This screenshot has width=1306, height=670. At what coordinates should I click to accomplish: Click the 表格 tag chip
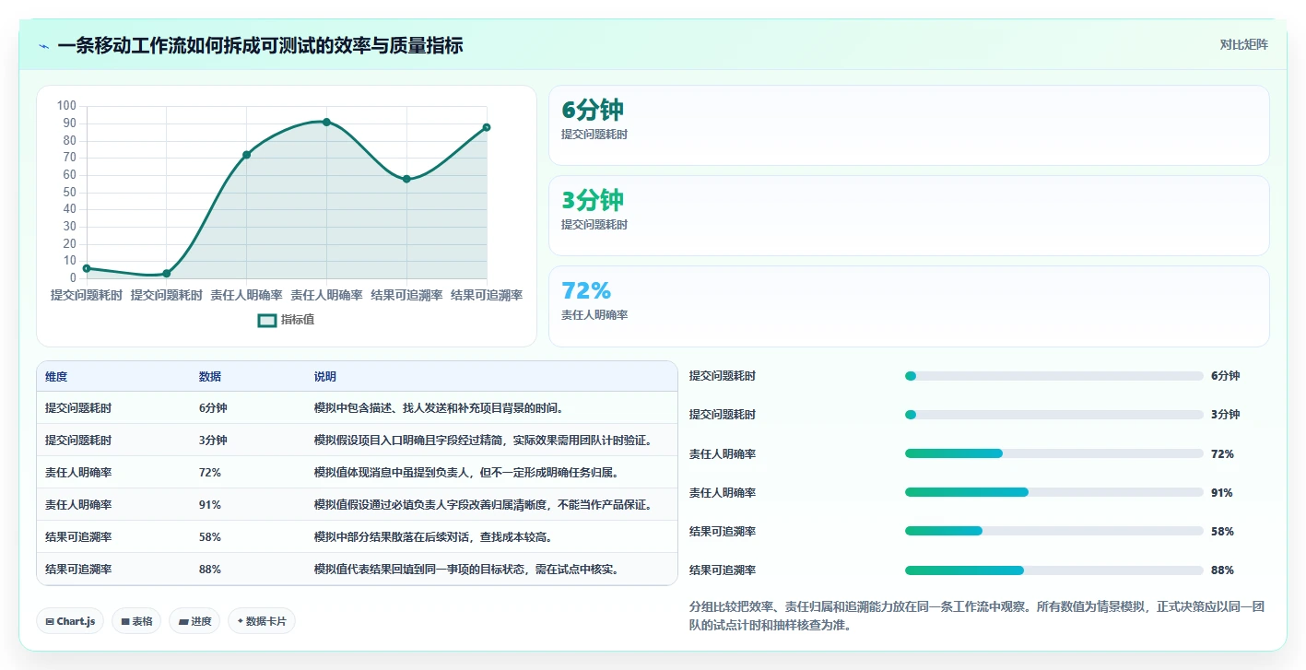pos(136,621)
